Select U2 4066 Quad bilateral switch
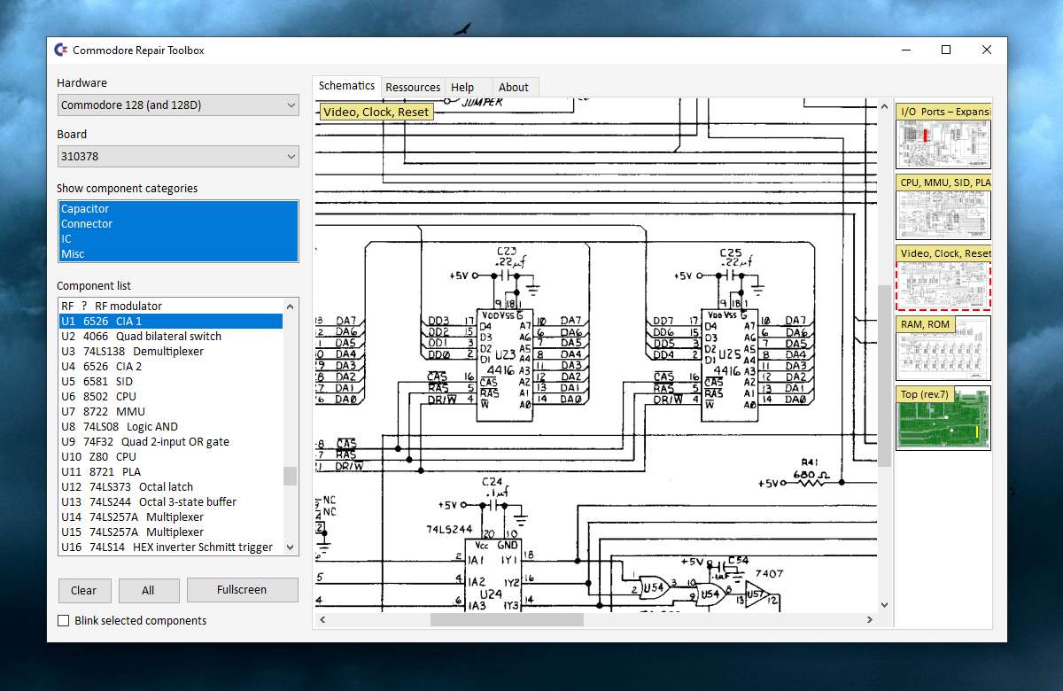This screenshot has width=1063, height=691. pos(171,337)
